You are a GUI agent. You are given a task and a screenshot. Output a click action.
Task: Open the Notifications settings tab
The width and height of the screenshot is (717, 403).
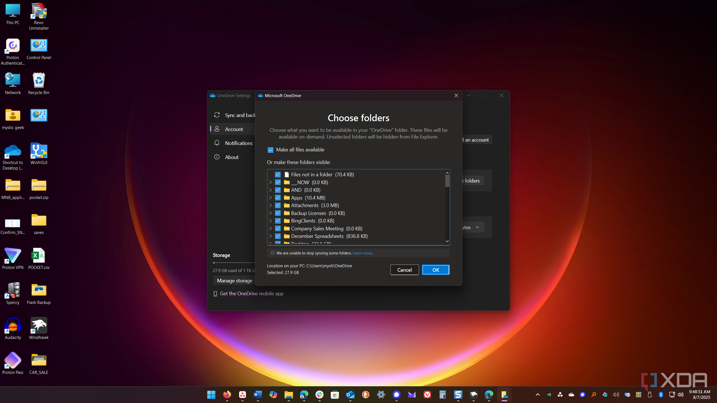click(x=233, y=143)
